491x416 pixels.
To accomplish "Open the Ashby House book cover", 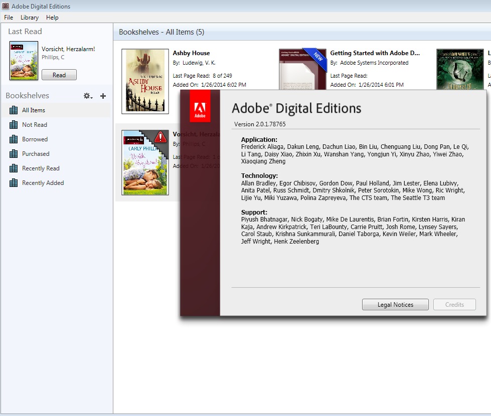I will point(145,81).
